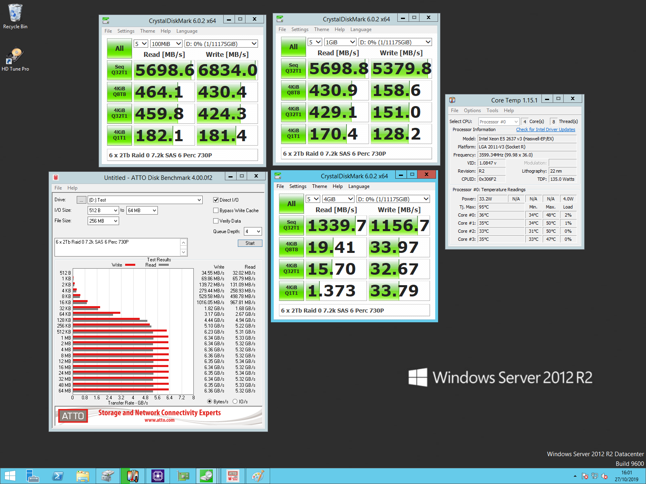Image resolution: width=646 pixels, height=484 pixels.
Task: Open drive dropdown in 4GiB CrystalDiskMark
Action: [393, 199]
